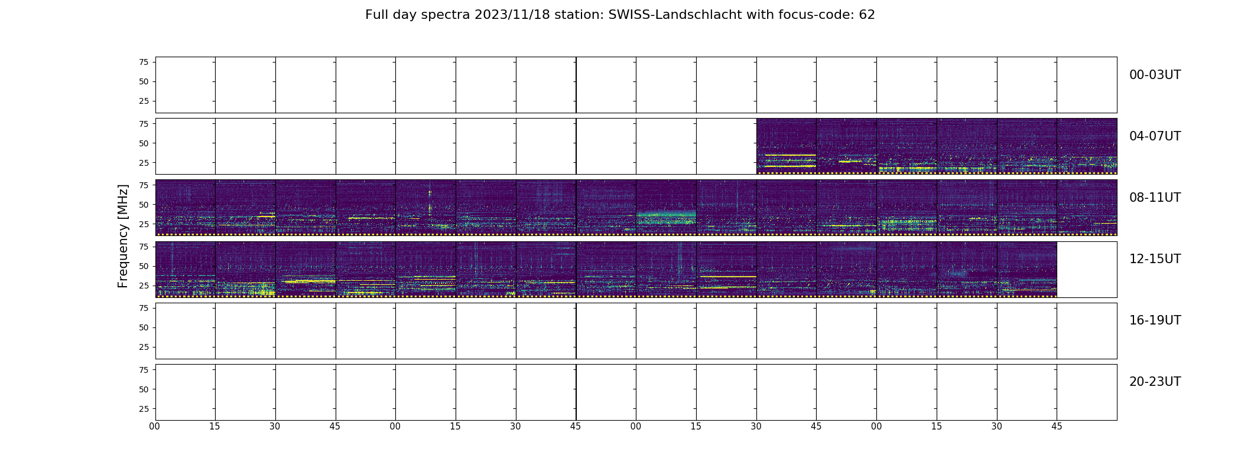Open the 10:00 spectrogram with green broadband burst
Screen dimensions: 1241x472
click(667, 208)
